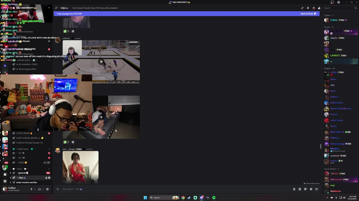Toggle the headphones deafen button

click(x=39, y=189)
